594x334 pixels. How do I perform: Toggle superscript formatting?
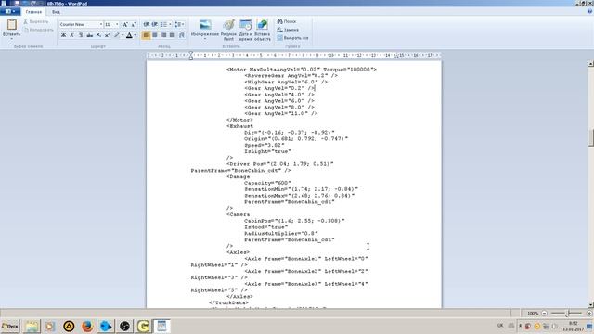pyautogui.click(x=107, y=35)
